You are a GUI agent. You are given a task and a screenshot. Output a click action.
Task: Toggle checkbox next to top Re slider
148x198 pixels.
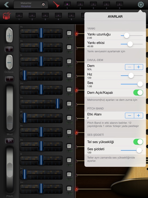(69, 33)
